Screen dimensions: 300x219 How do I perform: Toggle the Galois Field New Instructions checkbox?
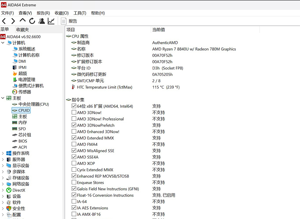pos(74,189)
